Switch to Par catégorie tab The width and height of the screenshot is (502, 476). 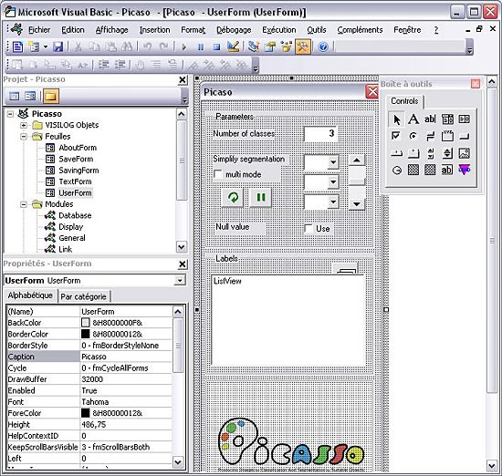(84, 296)
